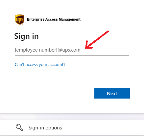Click the Sign in heading

point(26,36)
